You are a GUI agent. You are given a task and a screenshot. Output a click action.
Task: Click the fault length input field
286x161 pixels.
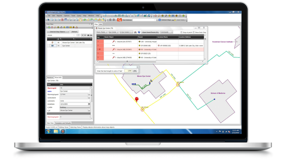pos(128,71)
